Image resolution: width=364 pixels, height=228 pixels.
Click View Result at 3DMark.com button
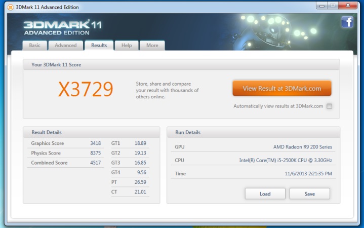click(282, 88)
